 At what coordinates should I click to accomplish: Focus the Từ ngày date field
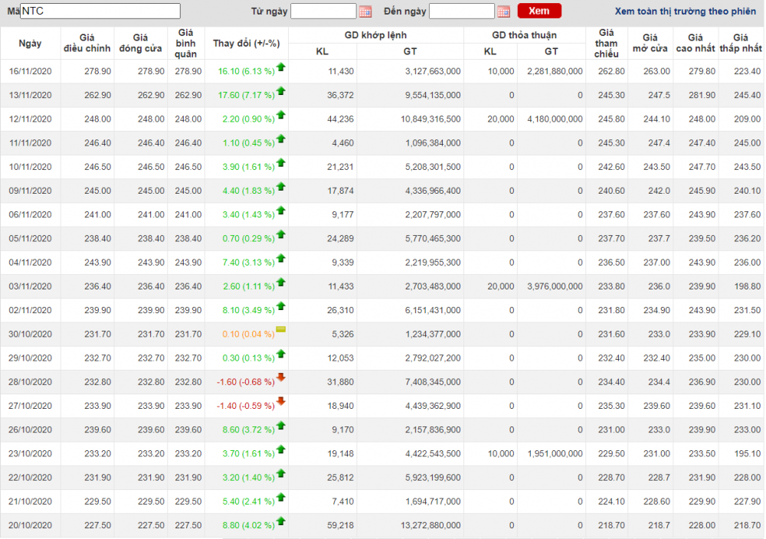[323, 11]
